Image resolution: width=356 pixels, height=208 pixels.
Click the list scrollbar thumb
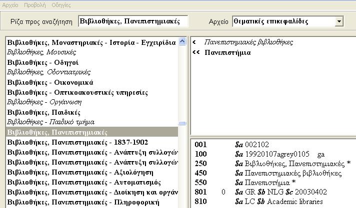pyautogui.click(x=182, y=123)
